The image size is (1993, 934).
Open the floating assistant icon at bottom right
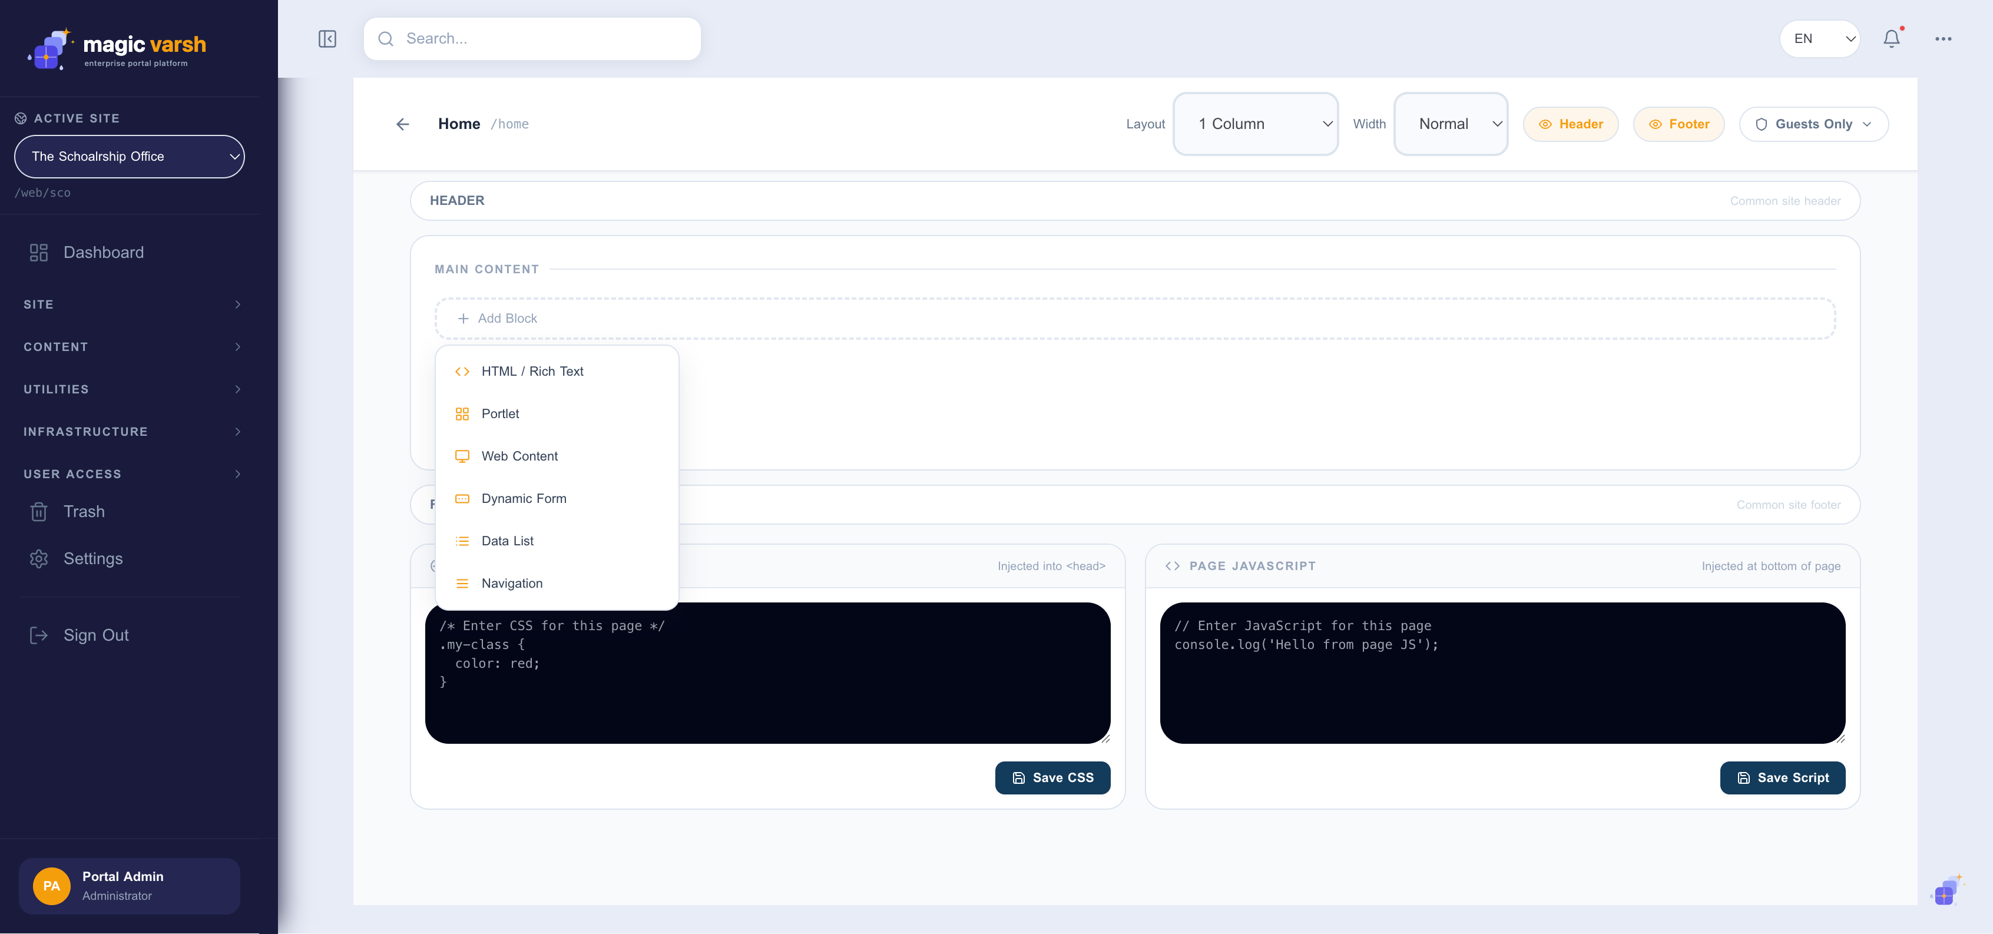tap(1947, 890)
